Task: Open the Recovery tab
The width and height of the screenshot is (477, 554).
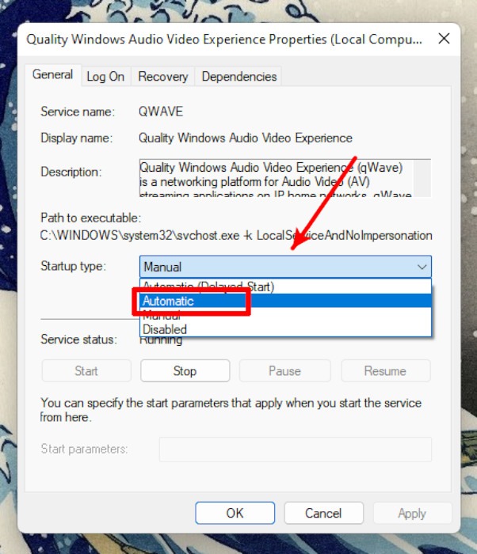Action: pyautogui.click(x=162, y=76)
